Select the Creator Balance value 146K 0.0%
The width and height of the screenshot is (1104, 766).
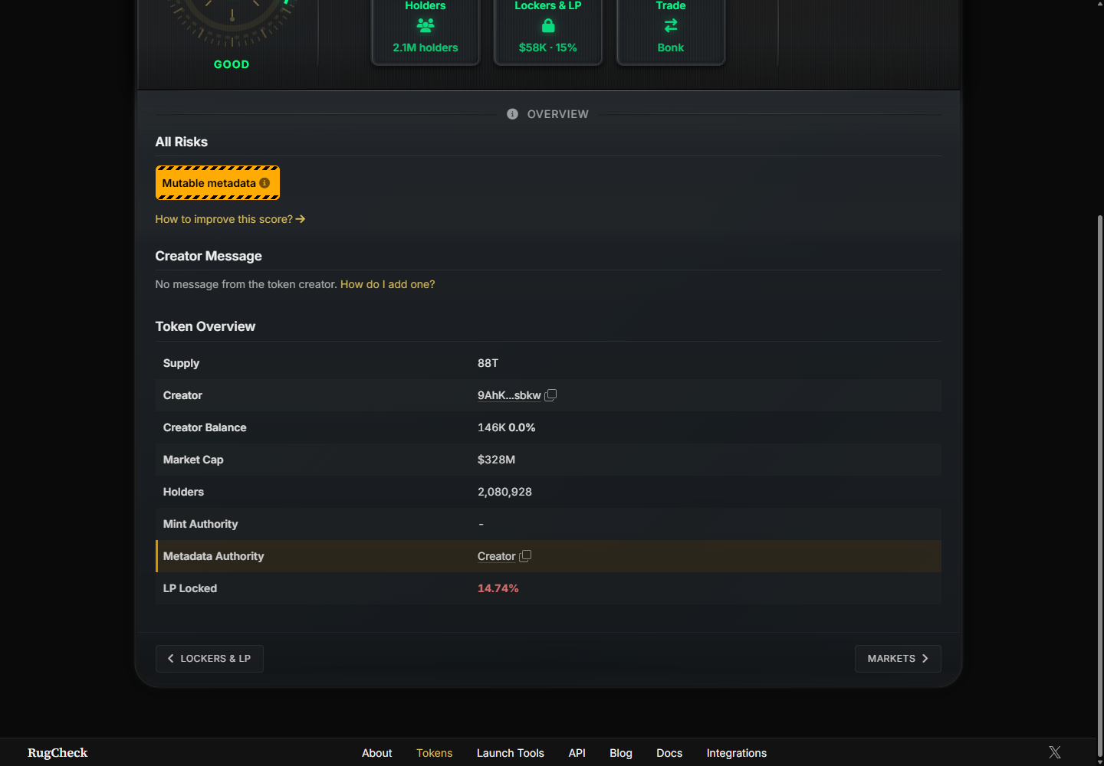coord(506,427)
